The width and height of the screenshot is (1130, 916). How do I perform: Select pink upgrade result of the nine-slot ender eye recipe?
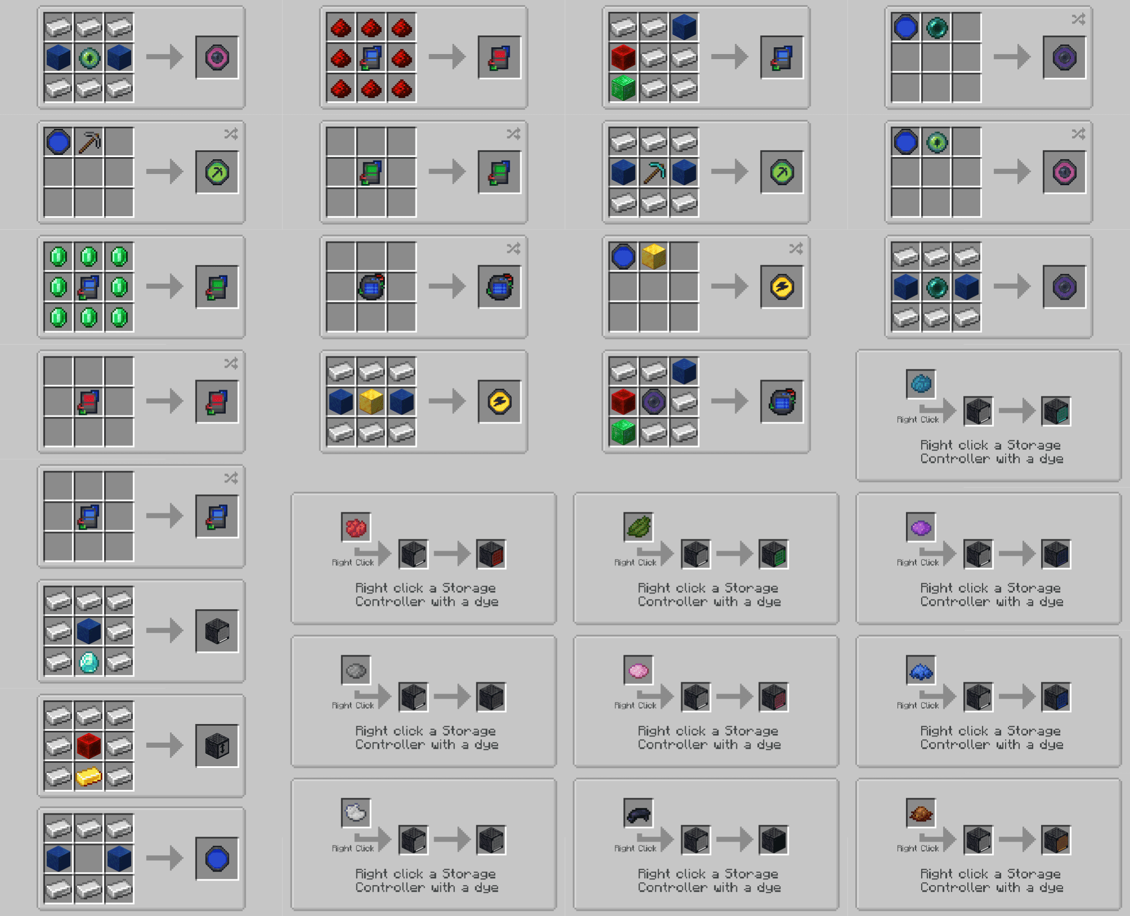point(217,57)
